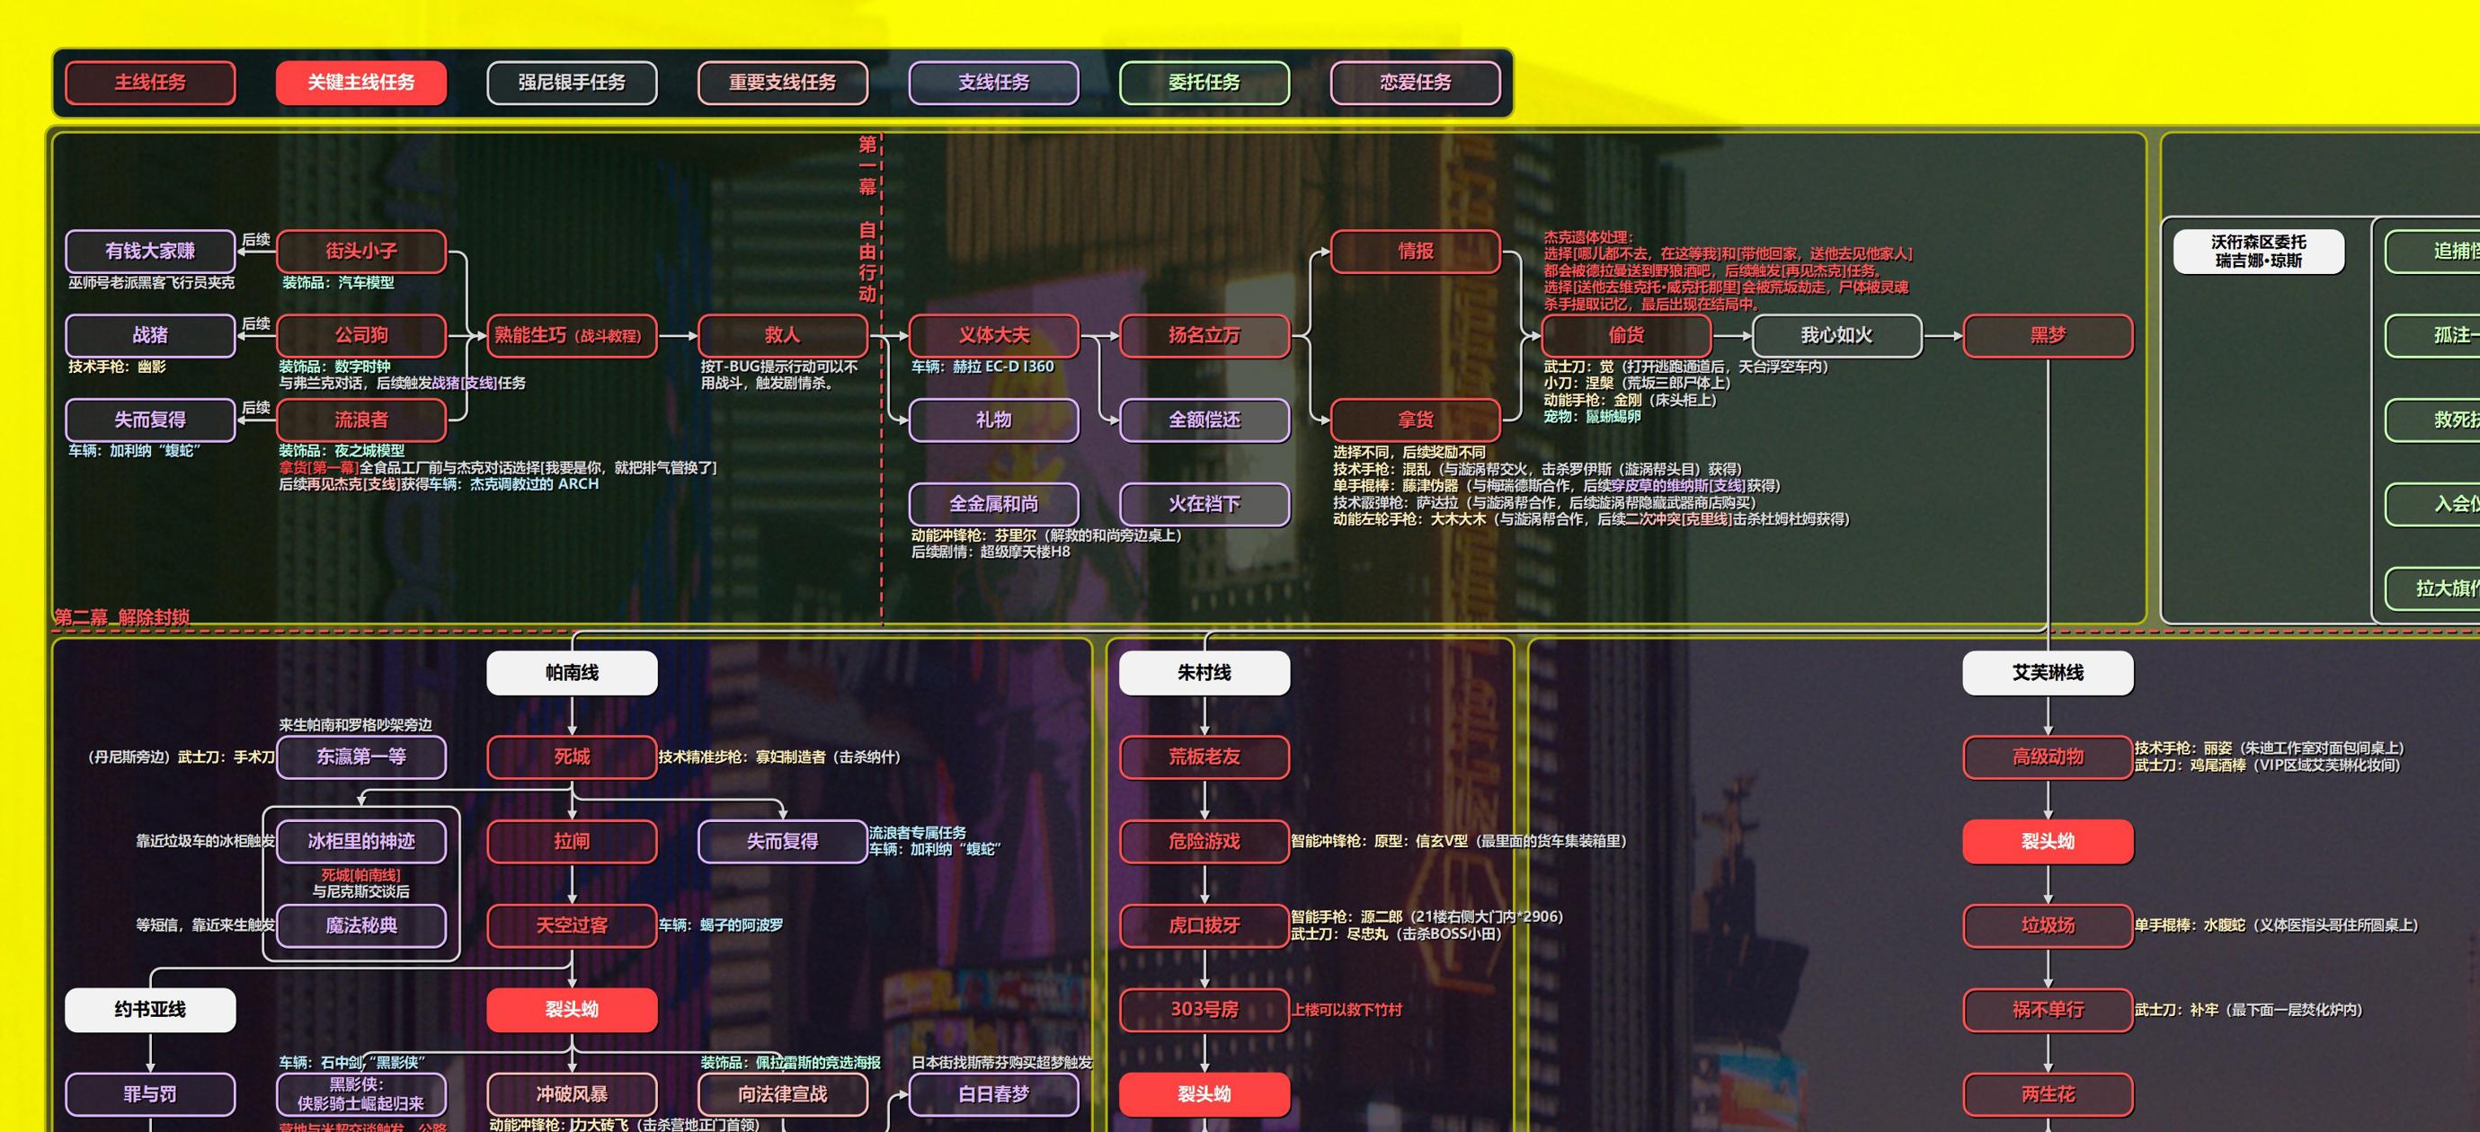Image resolution: width=2480 pixels, height=1132 pixels.
Task: Click the 冰柜里的神迹 side quest node
Action: [x=361, y=841]
